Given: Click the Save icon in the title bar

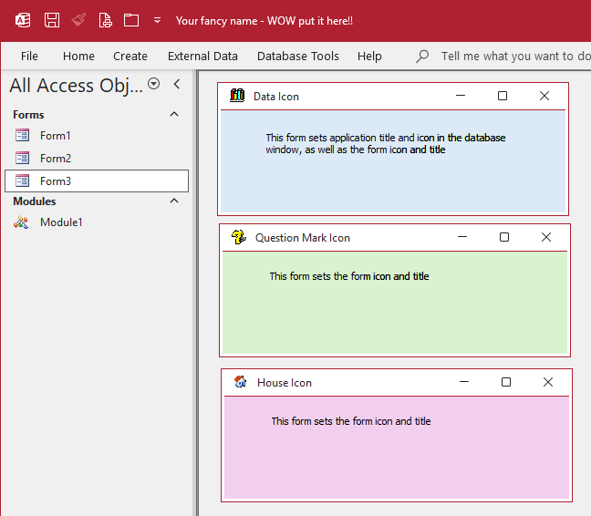Looking at the screenshot, I should click(52, 20).
